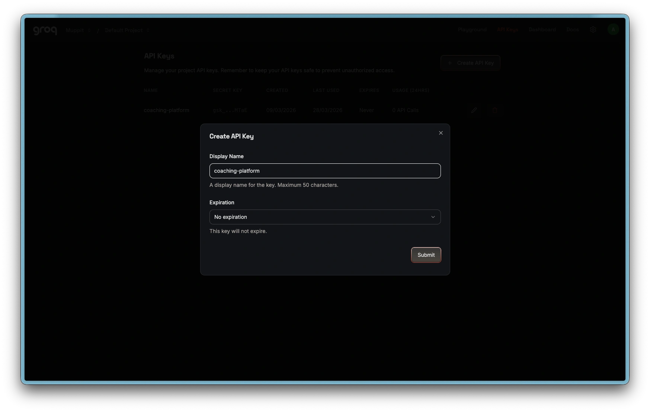Image resolution: width=650 pixels, height=412 pixels.
Task: Click the masked secret key value
Action: tap(230, 110)
